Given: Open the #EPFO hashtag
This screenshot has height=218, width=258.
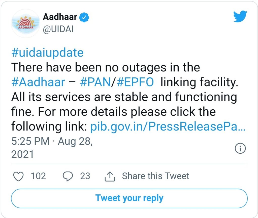Looking at the screenshot, I should (135, 82).
